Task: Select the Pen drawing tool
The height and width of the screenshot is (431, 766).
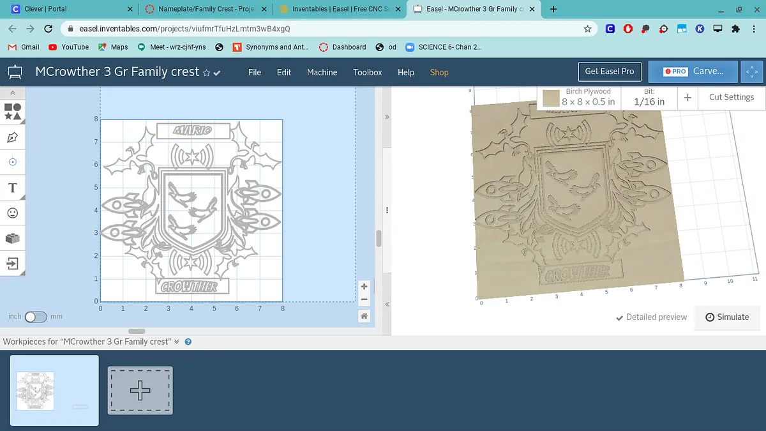Action: coord(13,137)
